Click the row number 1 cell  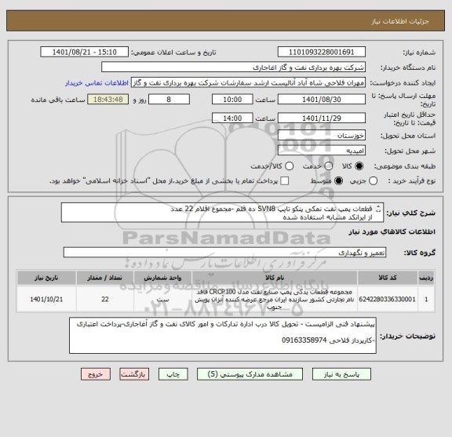(x=426, y=299)
